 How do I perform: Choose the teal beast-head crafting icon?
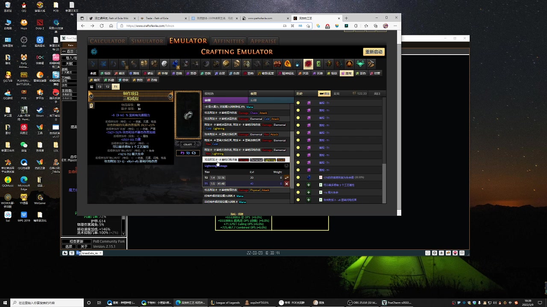click(360, 64)
